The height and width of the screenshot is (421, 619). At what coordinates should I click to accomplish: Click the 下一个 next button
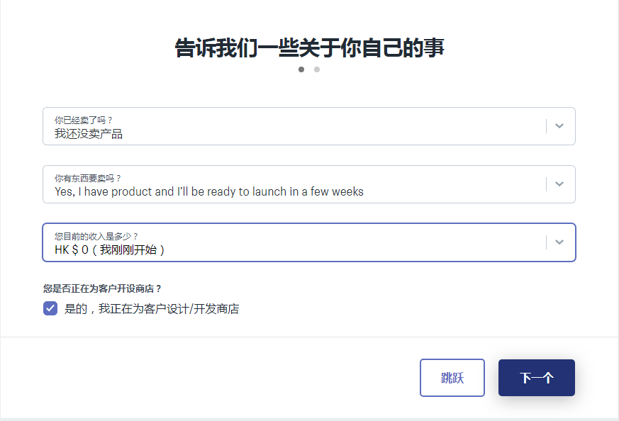point(536,378)
